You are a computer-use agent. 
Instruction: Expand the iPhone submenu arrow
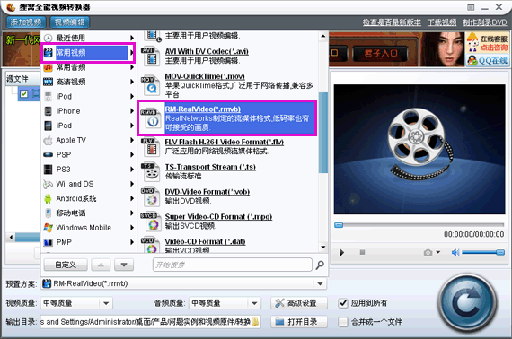click(132, 111)
